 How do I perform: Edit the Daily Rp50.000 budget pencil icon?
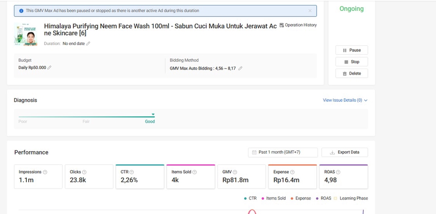coord(50,68)
